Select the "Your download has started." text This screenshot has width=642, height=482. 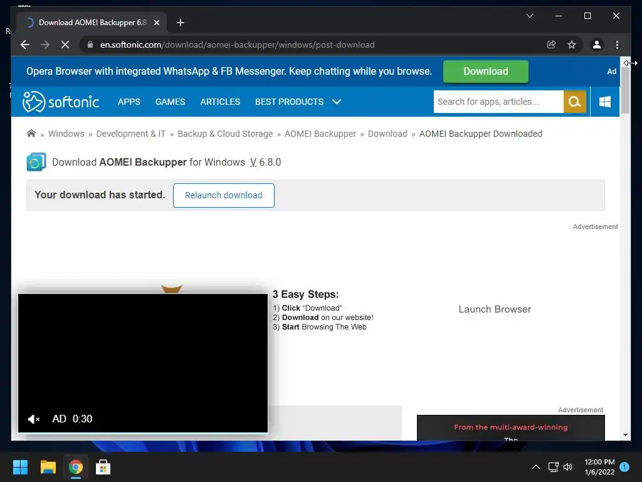coord(100,195)
